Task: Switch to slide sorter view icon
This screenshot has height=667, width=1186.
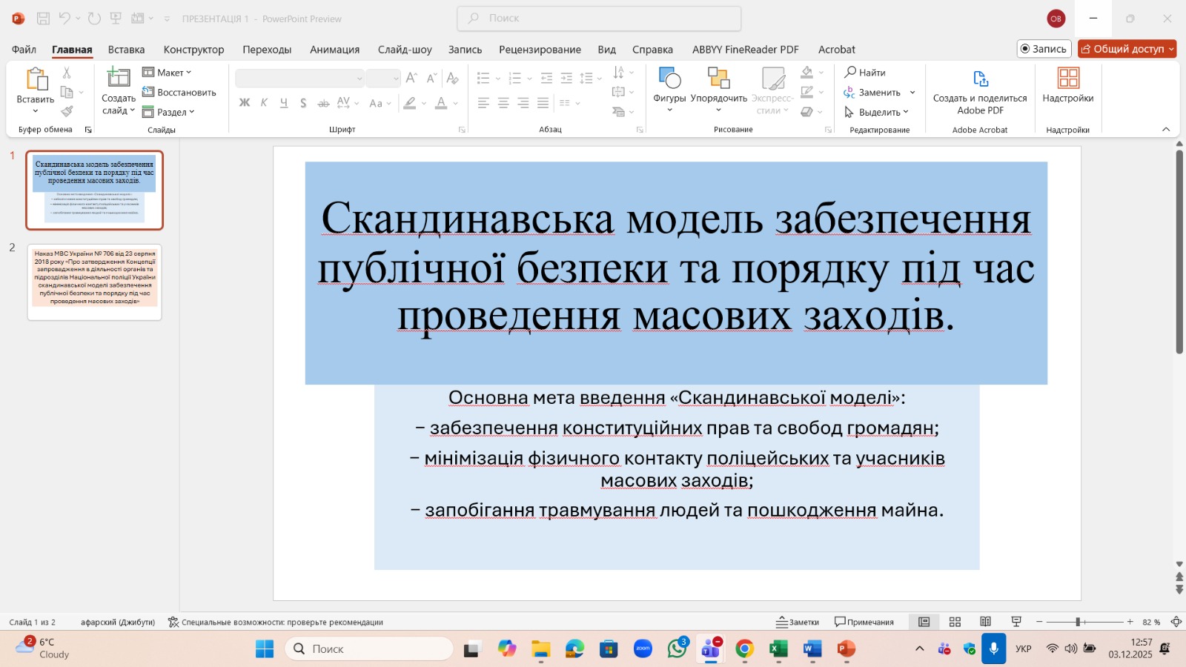Action: click(x=955, y=622)
